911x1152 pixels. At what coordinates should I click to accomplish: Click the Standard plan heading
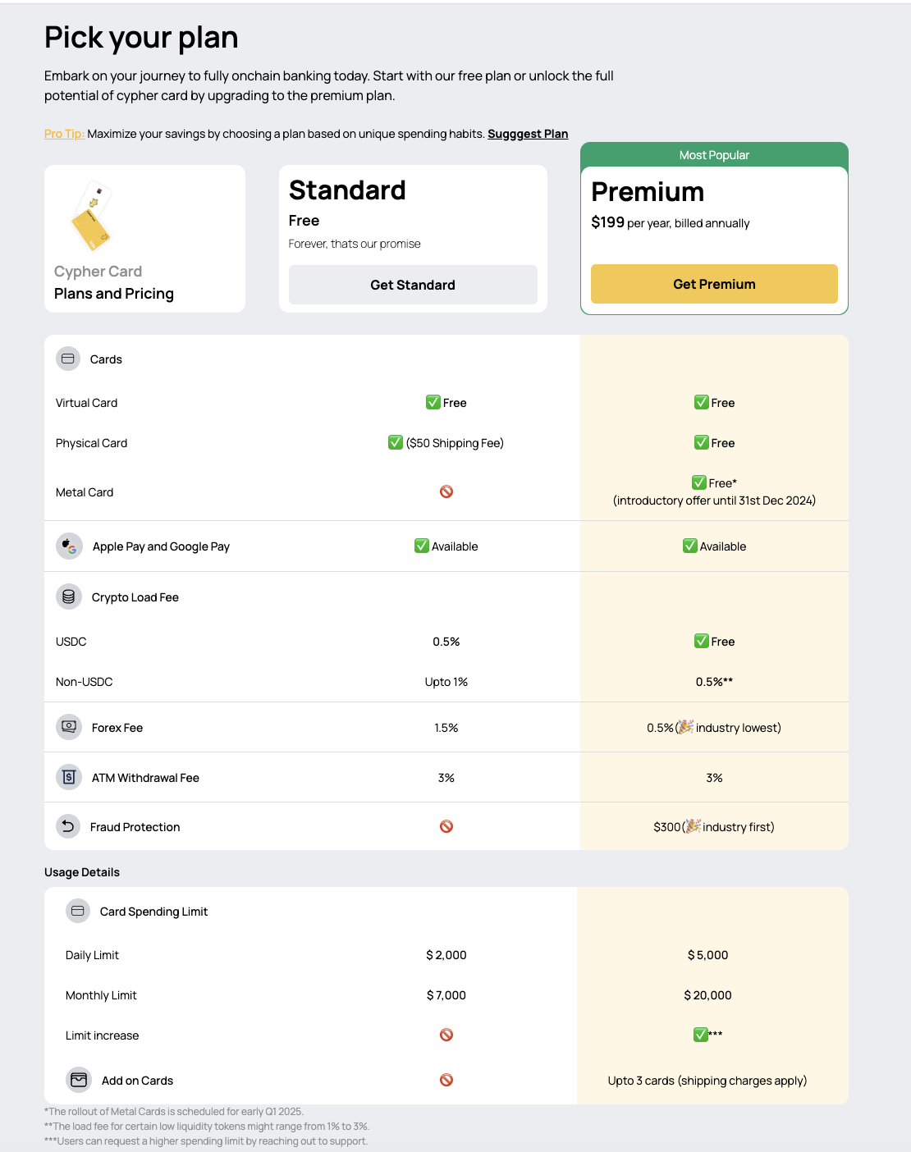point(347,190)
